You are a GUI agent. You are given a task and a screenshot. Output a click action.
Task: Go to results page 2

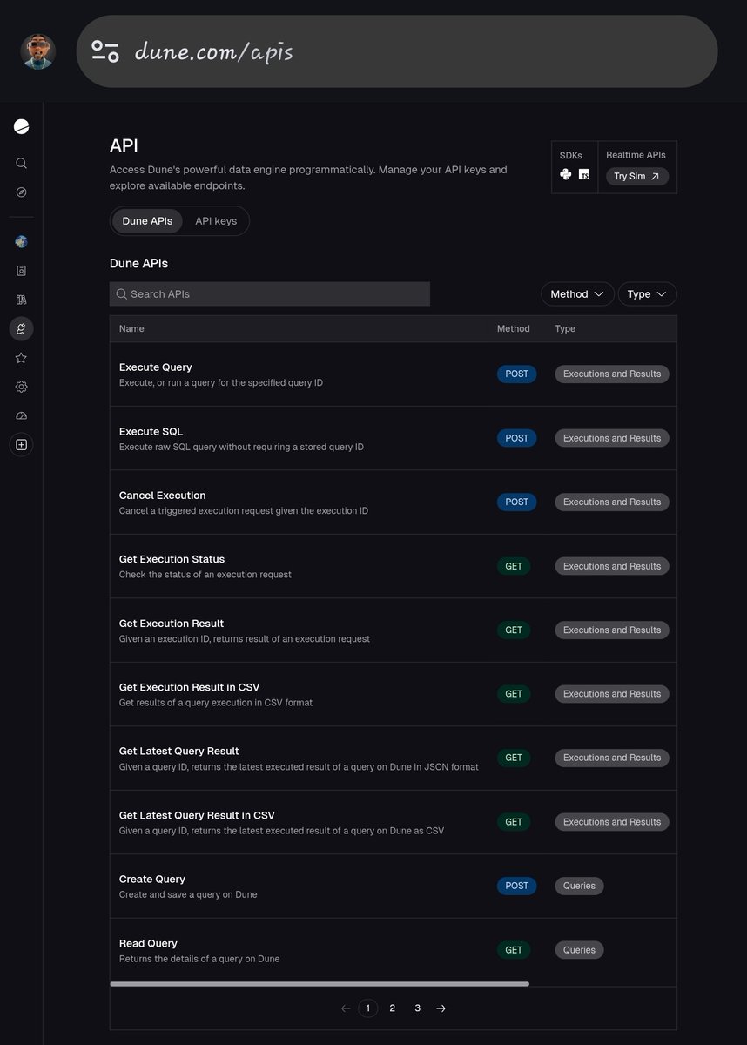click(392, 1008)
